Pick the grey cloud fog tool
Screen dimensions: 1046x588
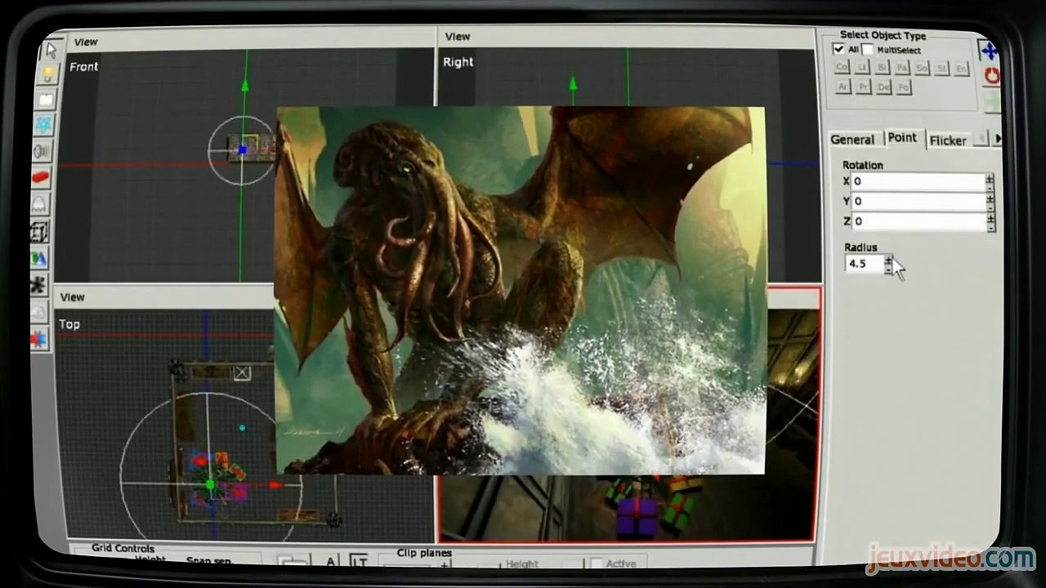(38, 312)
